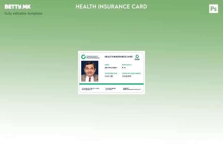Click the card's HEALTH INSURANCE CARD title

click(118, 57)
